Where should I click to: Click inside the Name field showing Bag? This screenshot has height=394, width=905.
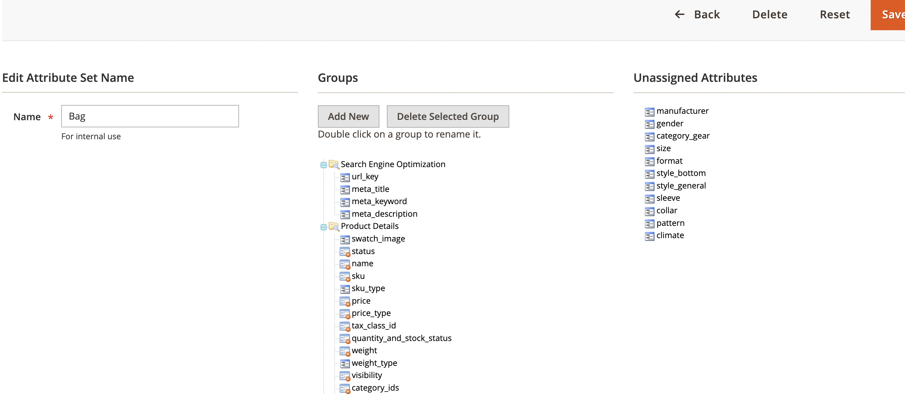tap(150, 116)
